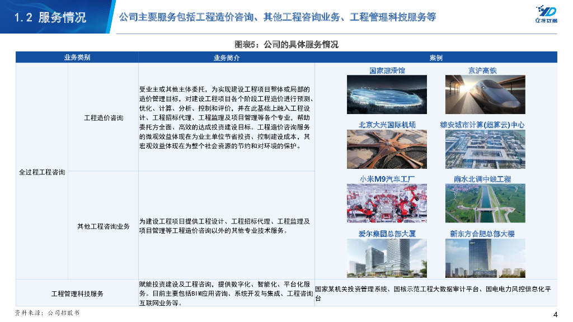Select the 京沪高铁 train photo
The width and height of the screenshot is (573, 322).
pos(485,94)
